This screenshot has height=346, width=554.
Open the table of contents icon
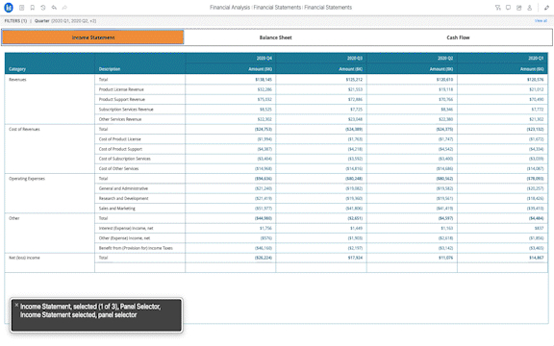tap(21, 8)
